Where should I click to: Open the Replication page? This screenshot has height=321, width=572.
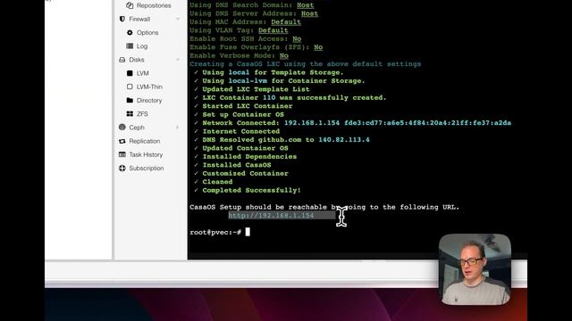145,141
